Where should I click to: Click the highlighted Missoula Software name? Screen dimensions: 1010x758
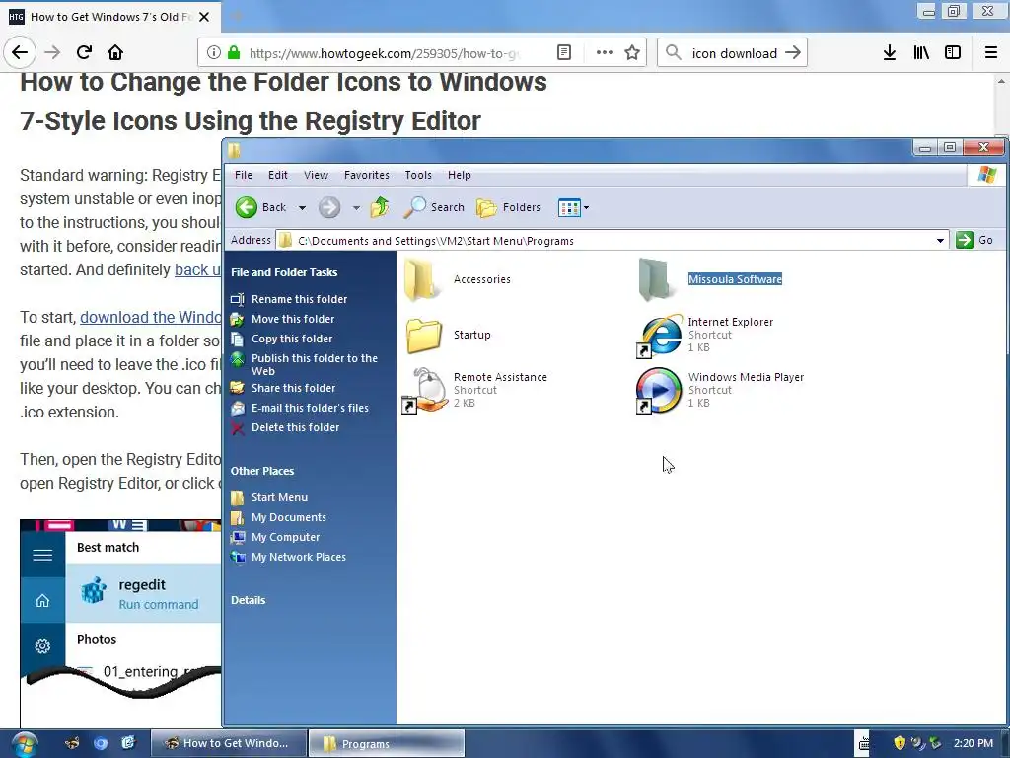tap(735, 279)
